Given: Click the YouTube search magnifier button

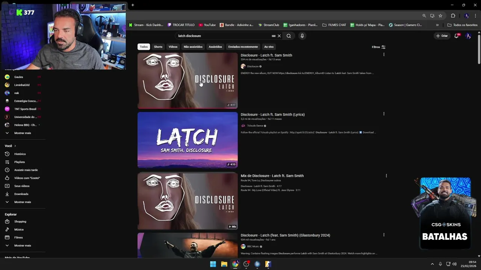Looking at the screenshot, I should click(289, 36).
